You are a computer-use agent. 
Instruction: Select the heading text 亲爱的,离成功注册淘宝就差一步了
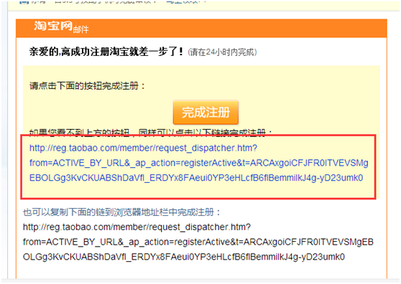pos(106,52)
